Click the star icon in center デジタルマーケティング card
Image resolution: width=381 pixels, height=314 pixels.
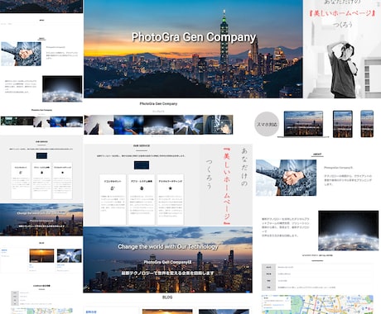[171, 188]
